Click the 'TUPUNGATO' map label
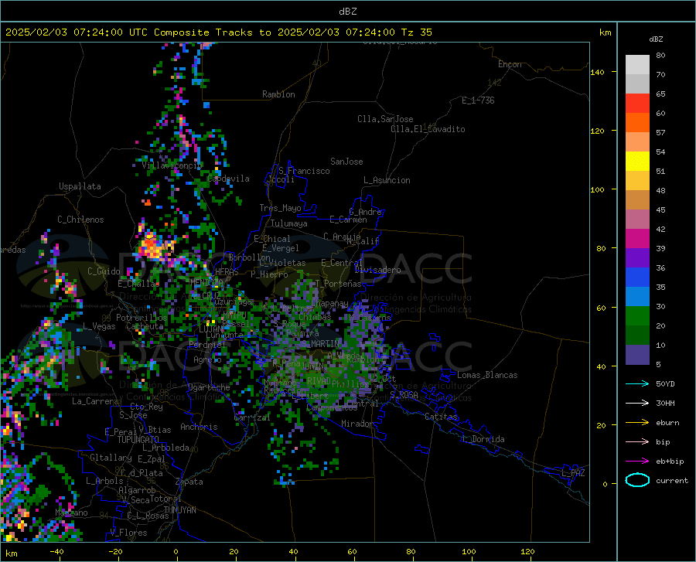The height and width of the screenshot is (562, 696). tap(138, 440)
